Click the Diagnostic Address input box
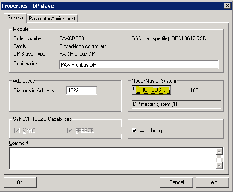The height and width of the screenshot is (192, 233). coord(82,90)
